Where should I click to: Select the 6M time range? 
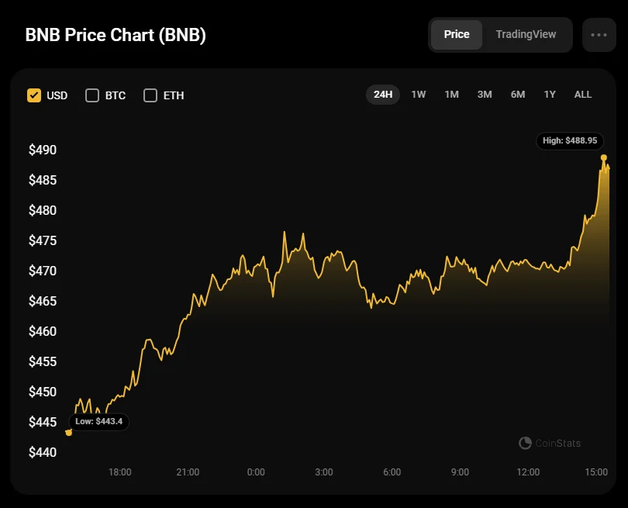518,95
